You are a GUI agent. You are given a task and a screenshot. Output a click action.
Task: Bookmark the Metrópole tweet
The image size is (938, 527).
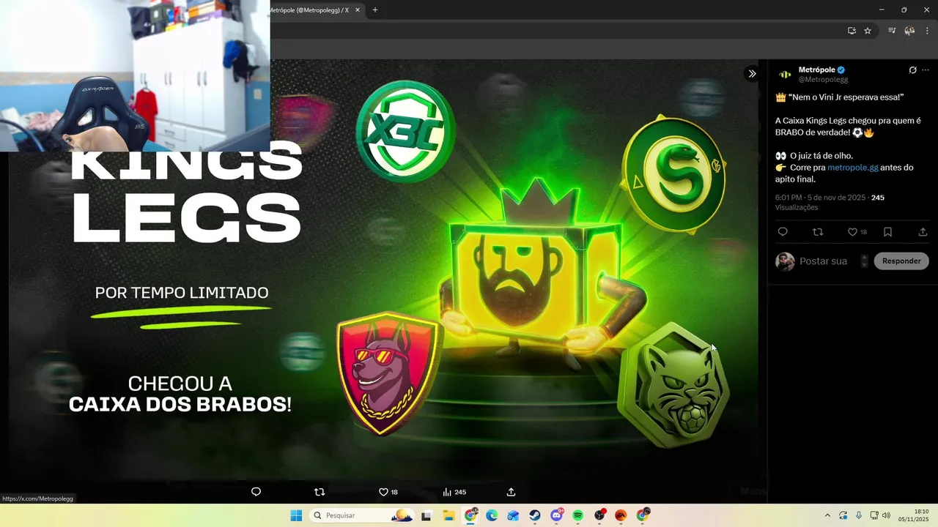(887, 232)
